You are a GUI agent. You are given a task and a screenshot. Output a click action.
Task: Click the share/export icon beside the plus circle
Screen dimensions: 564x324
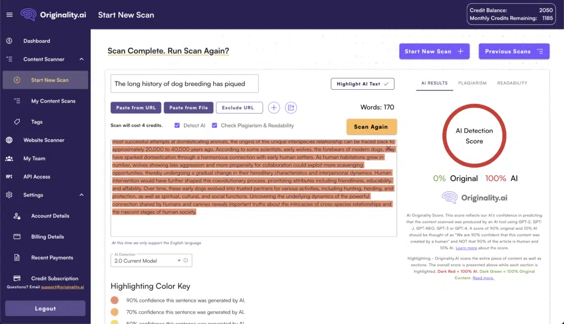tap(291, 107)
